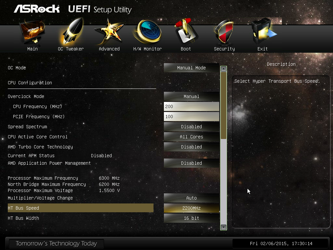Switch to the Security tab label
This screenshot has height=250, width=333.
[224, 49]
